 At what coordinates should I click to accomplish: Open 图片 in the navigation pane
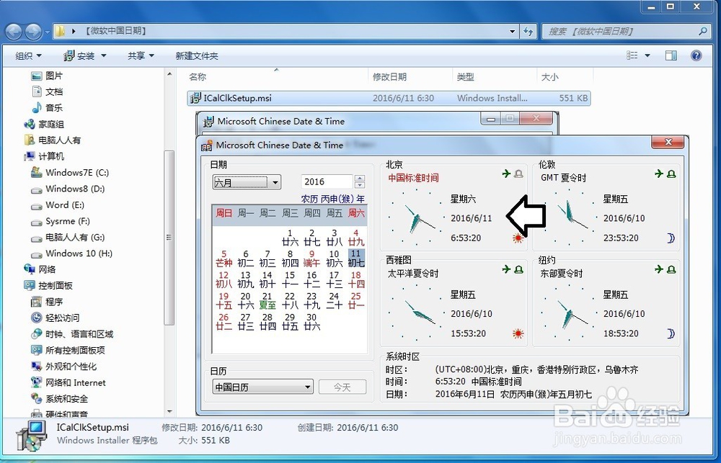click(x=47, y=76)
